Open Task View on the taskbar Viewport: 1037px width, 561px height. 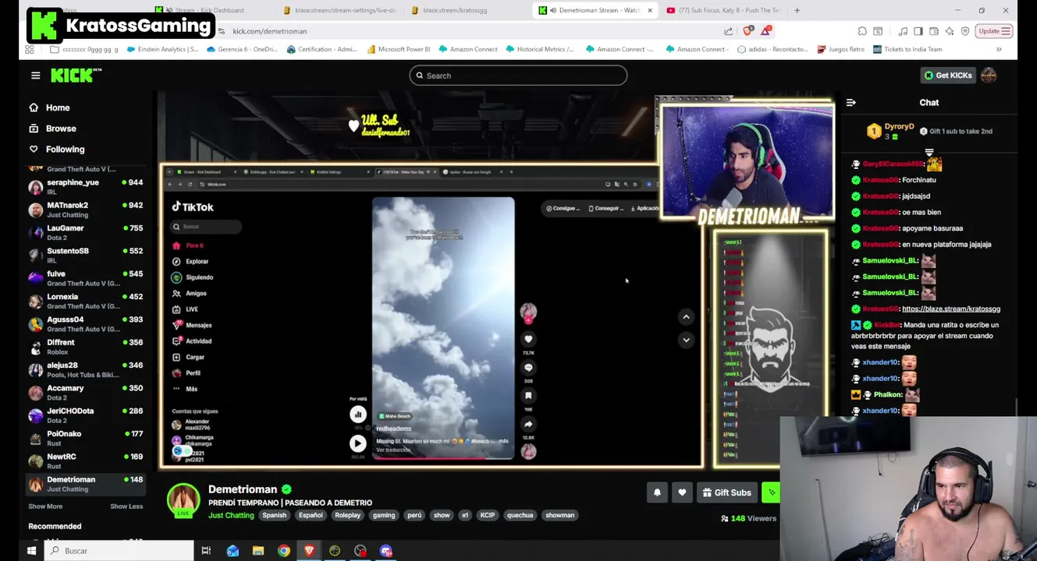coord(206,551)
